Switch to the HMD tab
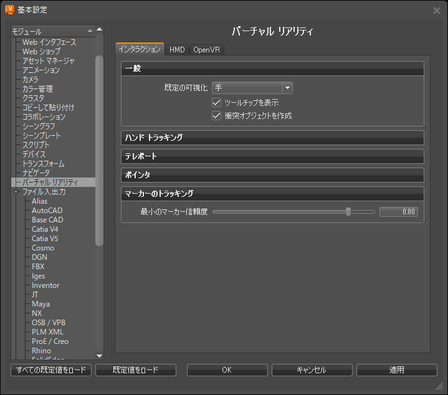The image size is (448, 395). 177,50
